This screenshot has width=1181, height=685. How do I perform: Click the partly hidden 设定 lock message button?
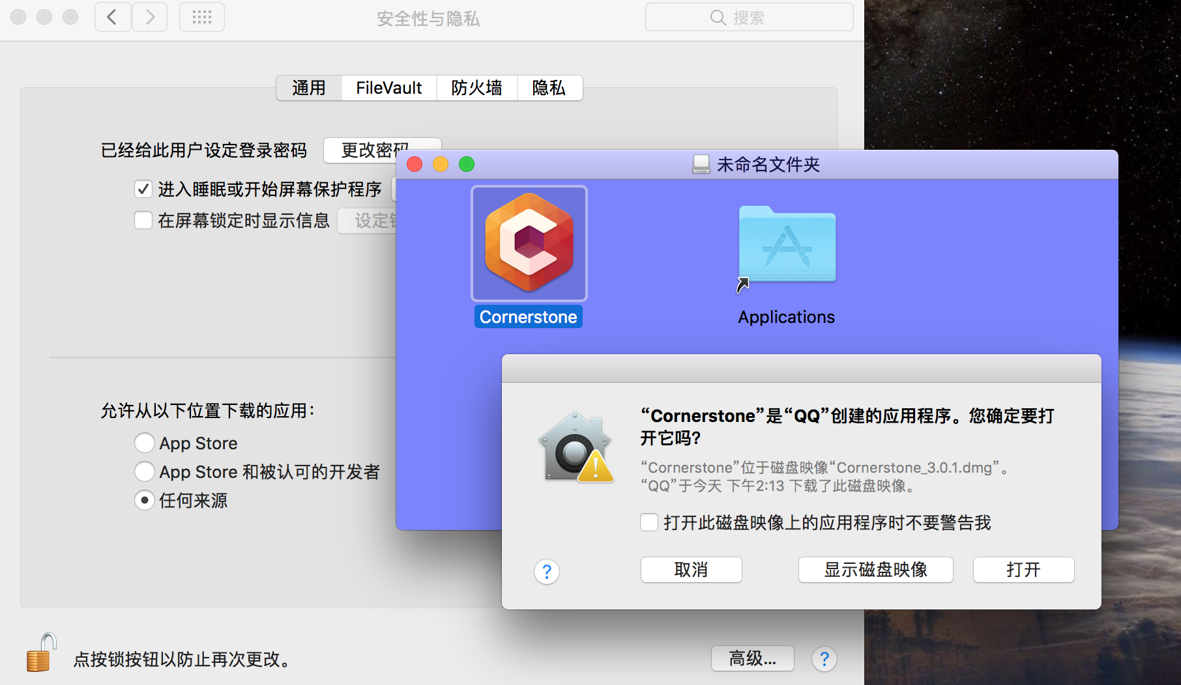[x=367, y=221]
